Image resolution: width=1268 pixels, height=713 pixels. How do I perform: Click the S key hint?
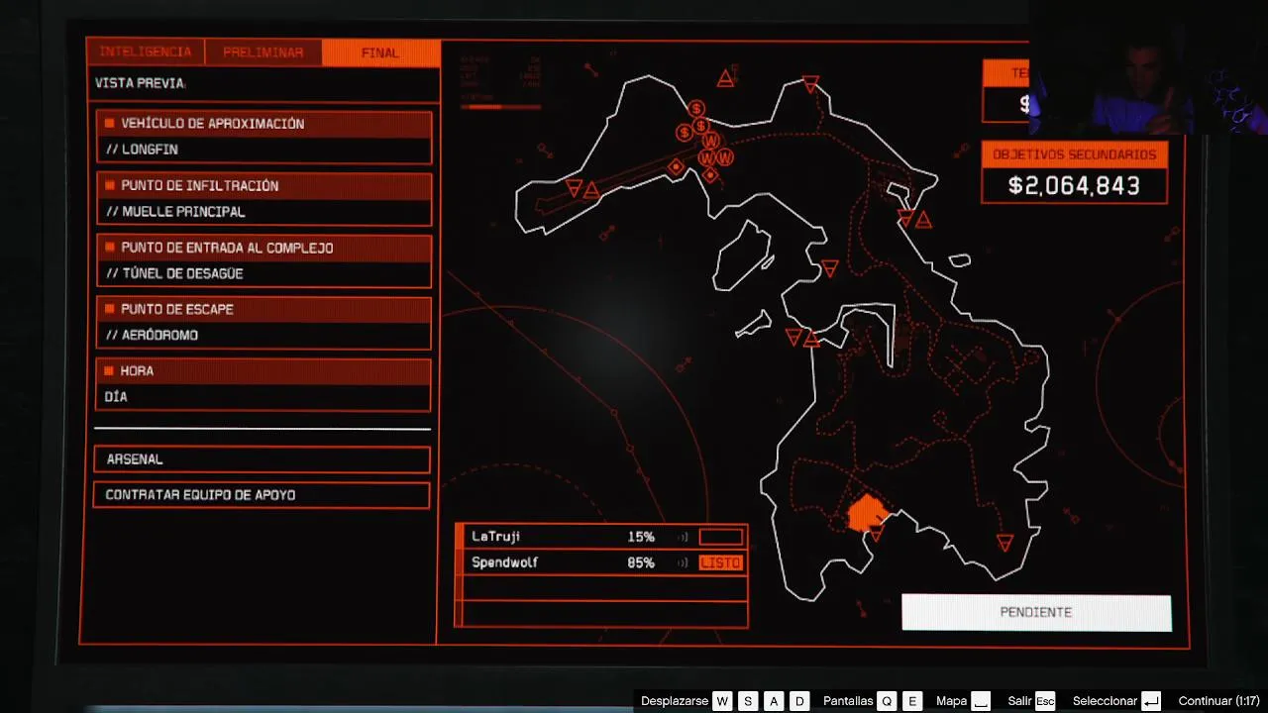click(748, 701)
